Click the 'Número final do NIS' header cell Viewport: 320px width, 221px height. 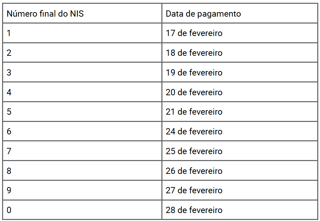point(82,13)
